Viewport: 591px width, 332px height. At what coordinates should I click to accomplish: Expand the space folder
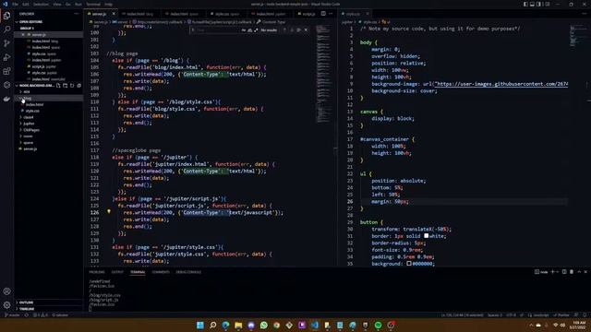(x=49, y=143)
